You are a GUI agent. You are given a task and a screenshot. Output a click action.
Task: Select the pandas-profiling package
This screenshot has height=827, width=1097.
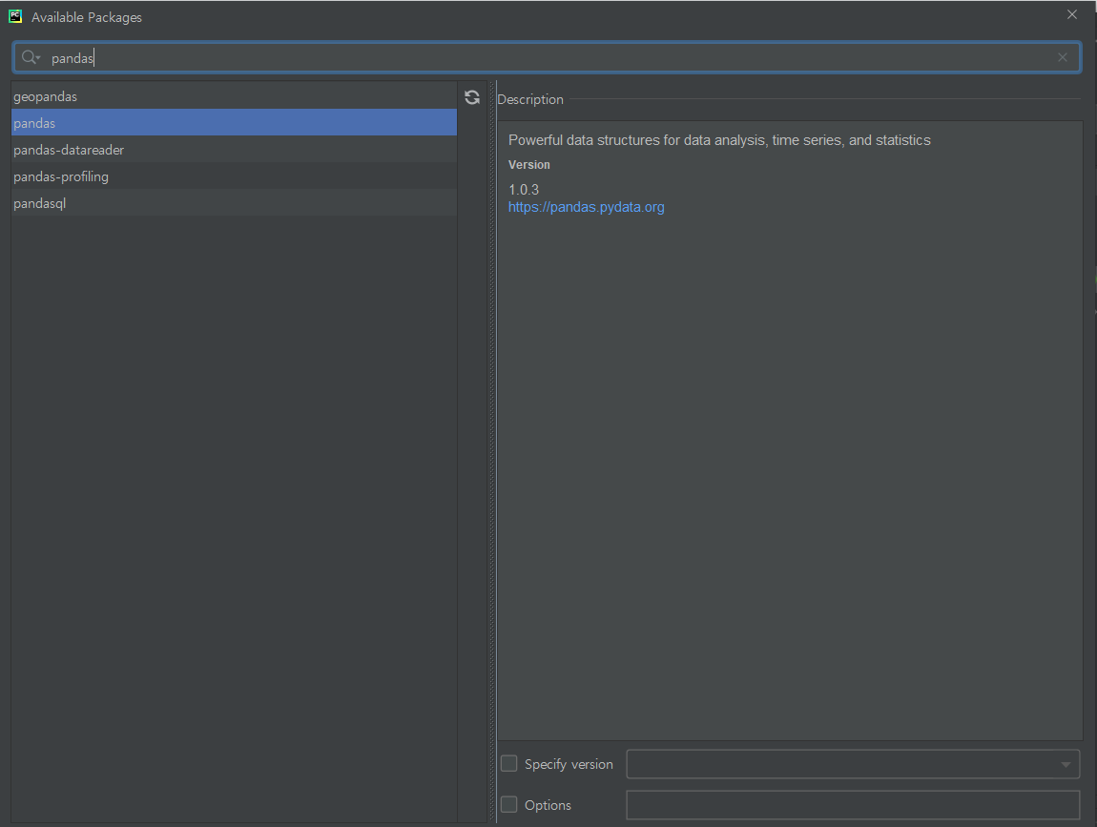(234, 176)
